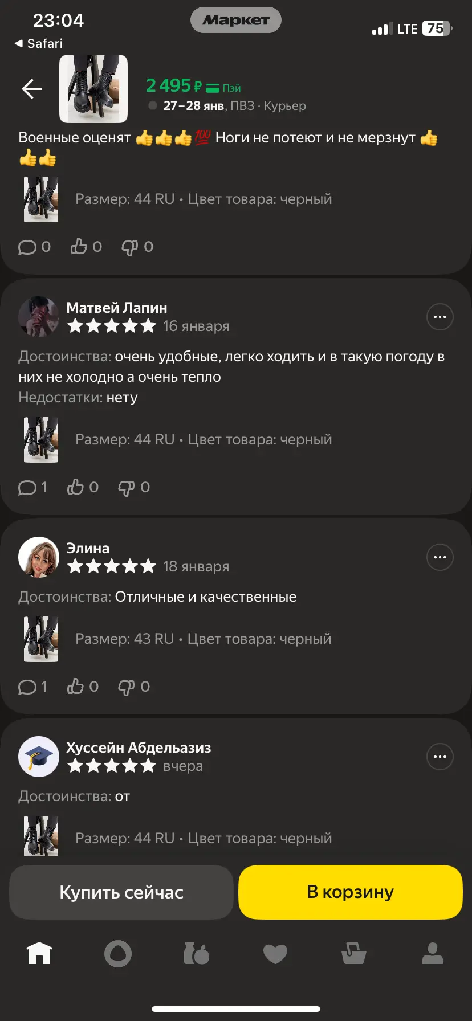Tap the back arrow icon
This screenshot has height=1021, width=472.
[x=32, y=89]
